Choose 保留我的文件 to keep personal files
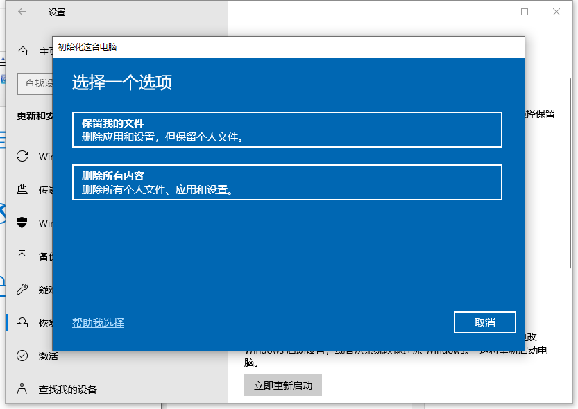The width and height of the screenshot is (578, 409). tap(287, 128)
